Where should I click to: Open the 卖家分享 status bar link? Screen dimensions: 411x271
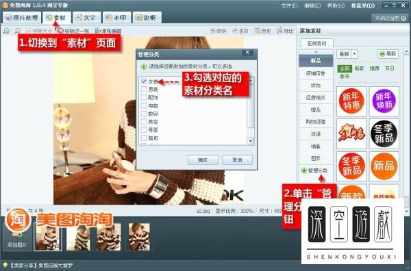point(41,266)
